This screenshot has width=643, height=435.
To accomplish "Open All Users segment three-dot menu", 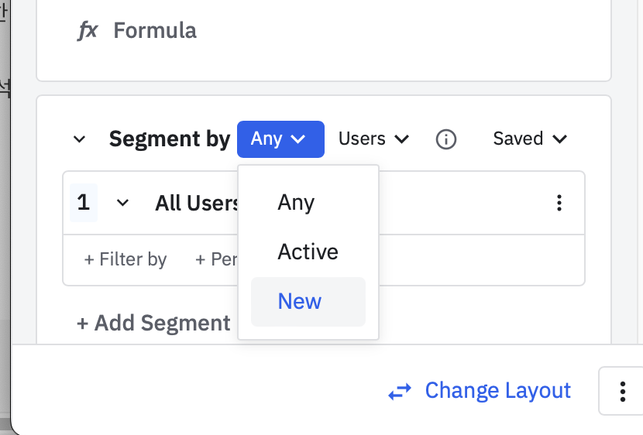I will (x=559, y=203).
